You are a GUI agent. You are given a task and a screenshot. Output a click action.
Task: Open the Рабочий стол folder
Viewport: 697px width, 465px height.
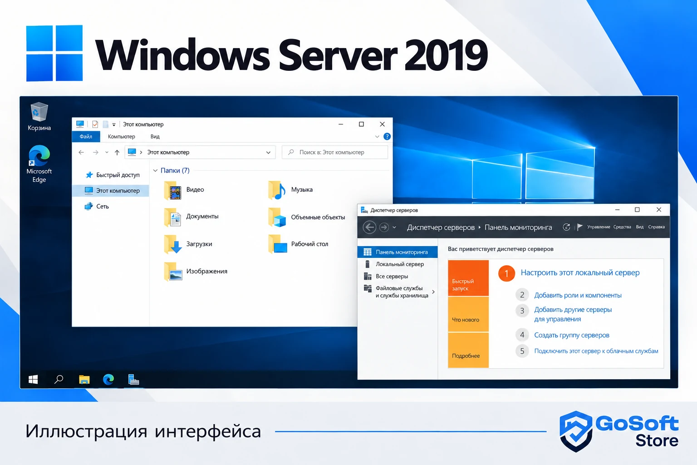[x=298, y=244]
